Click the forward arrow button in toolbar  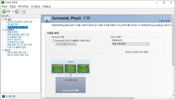click(16, 11)
